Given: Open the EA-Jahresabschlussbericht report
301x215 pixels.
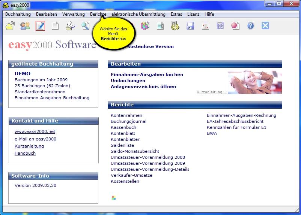Looking at the screenshot, I should pos(235,121).
